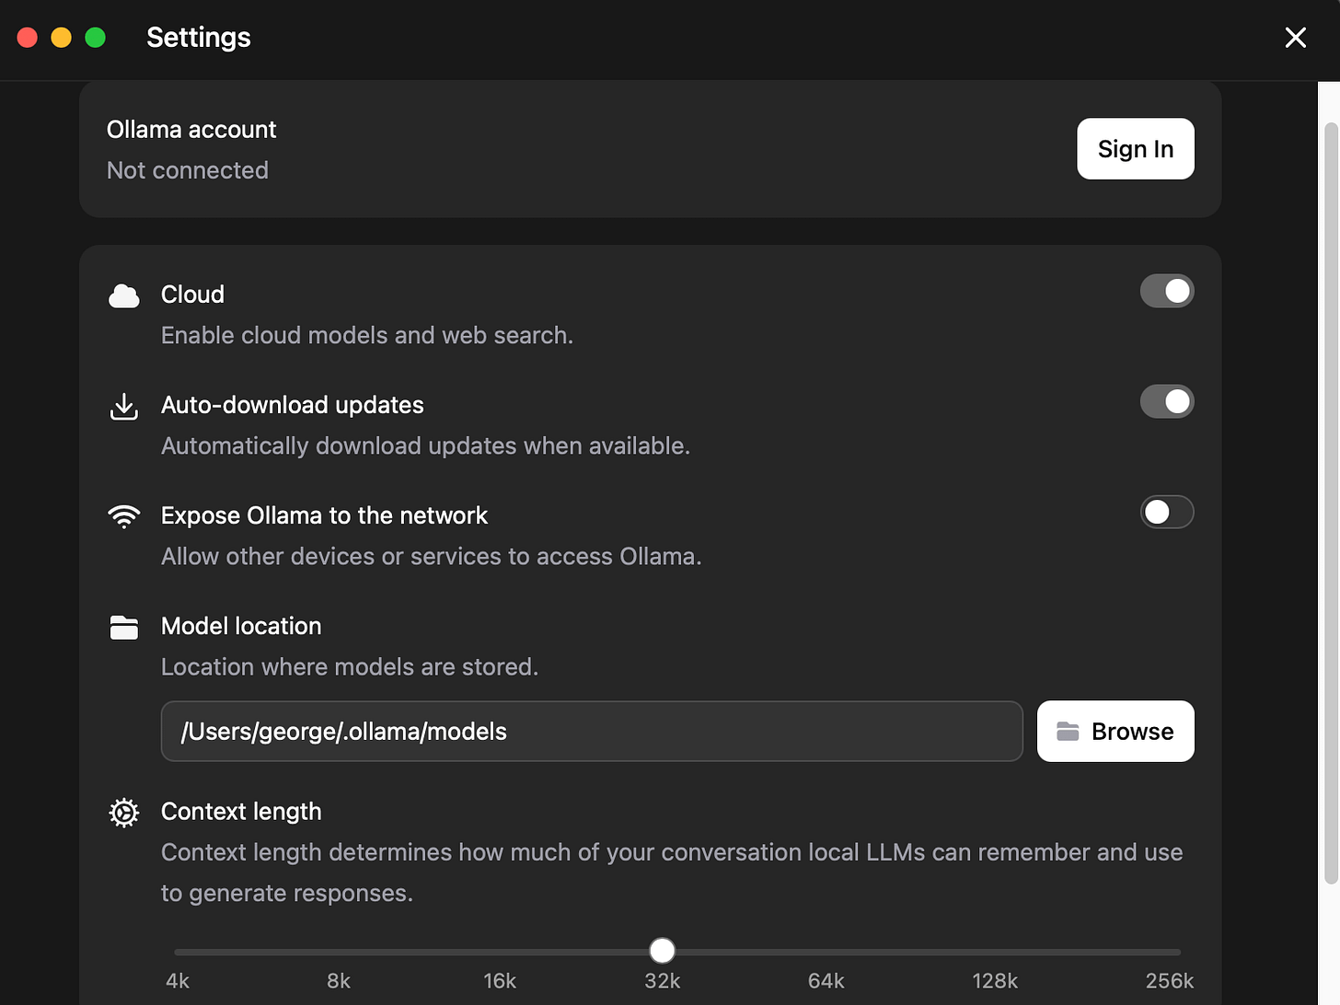Set context length to 16k
The width and height of the screenshot is (1340, 1005).
(x=500, y=952)
